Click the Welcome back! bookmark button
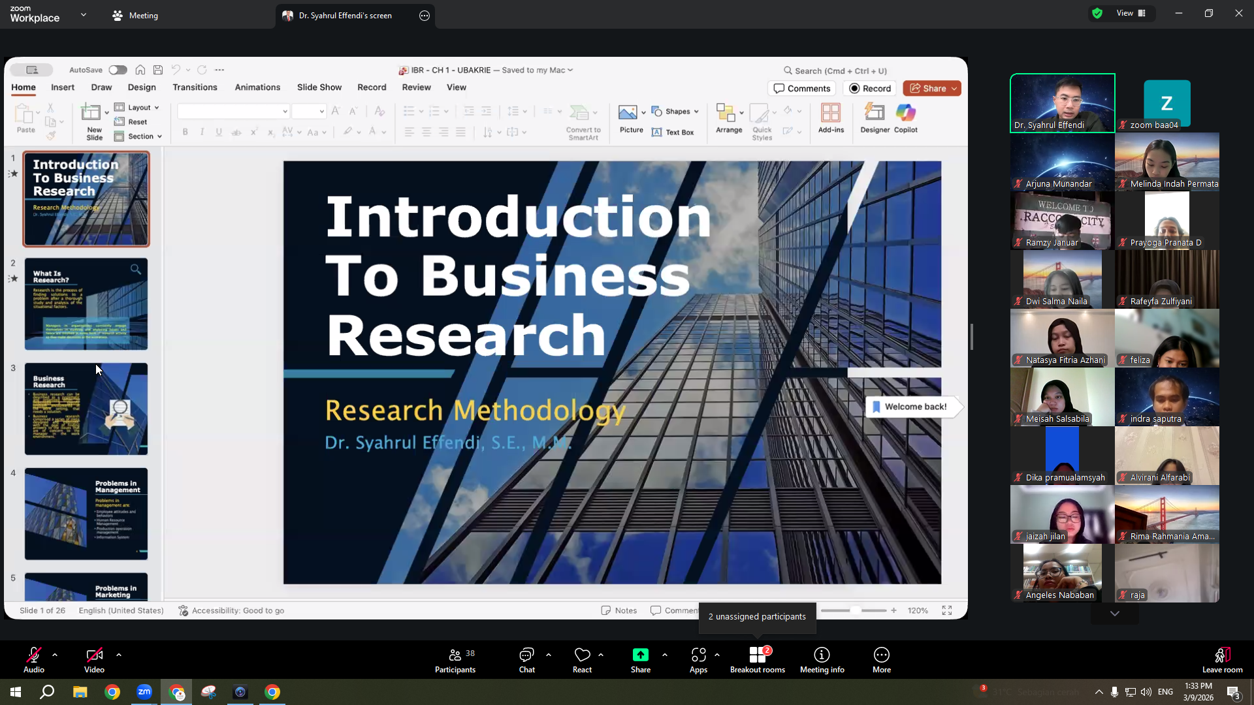Screen dimensions: 1254x705 908,407
